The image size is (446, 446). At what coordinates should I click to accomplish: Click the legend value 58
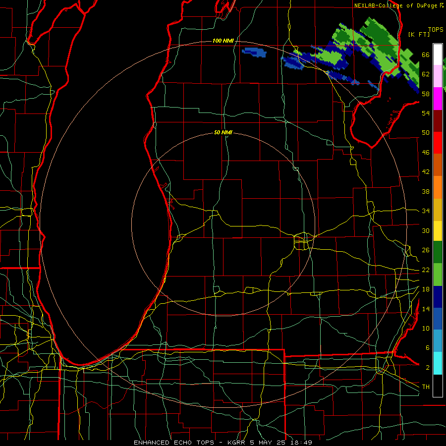[x=426, y=94]
